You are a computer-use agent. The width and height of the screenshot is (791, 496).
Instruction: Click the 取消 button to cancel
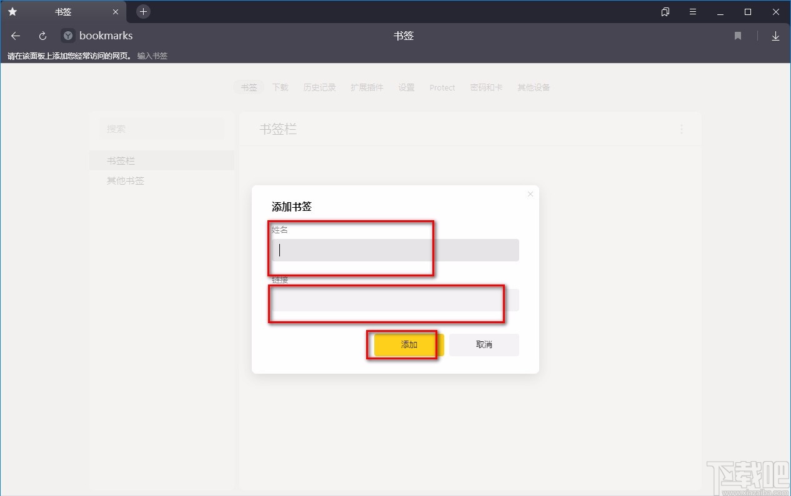[484, 344]
